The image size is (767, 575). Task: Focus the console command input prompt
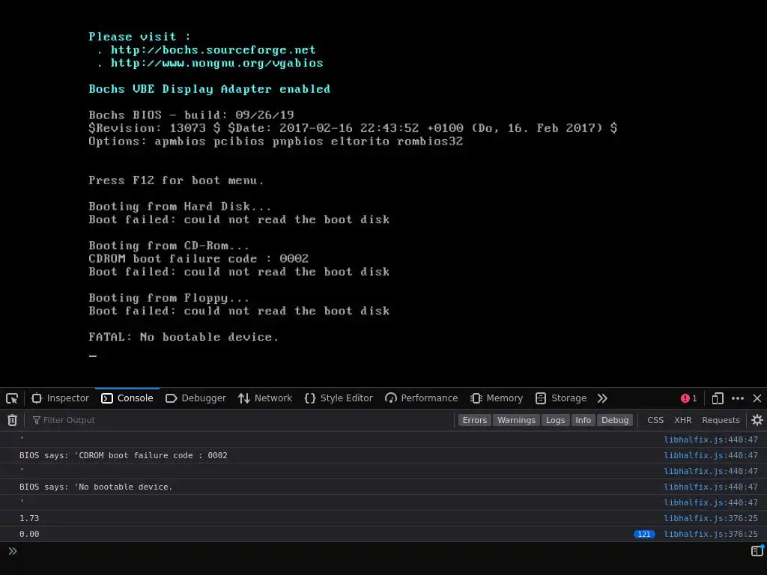click(x=381, y=551)
